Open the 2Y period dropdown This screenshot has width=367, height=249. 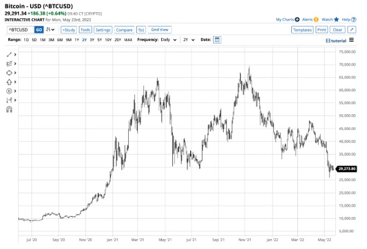(x=189, y=40)
